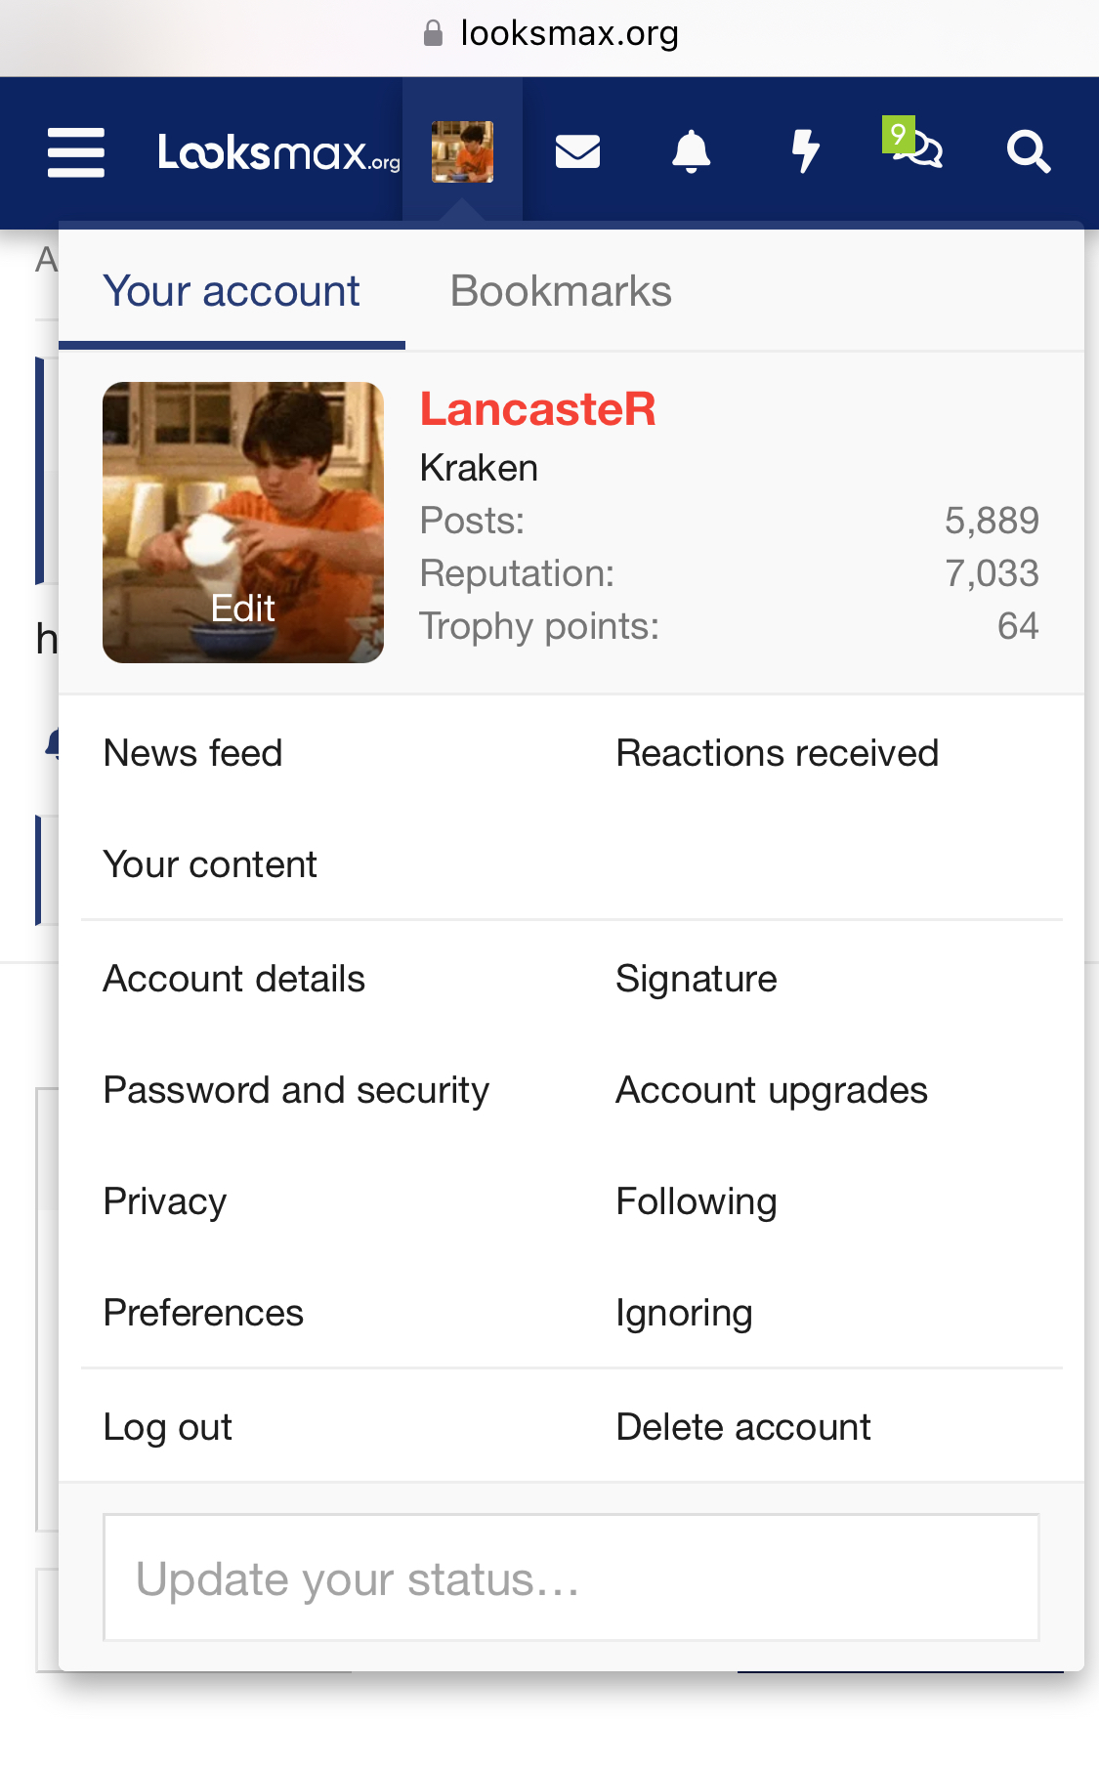The width and height of the screenshot is (1099, 1766).
Task: Open Password and security settings
Action: point(297,1090)
